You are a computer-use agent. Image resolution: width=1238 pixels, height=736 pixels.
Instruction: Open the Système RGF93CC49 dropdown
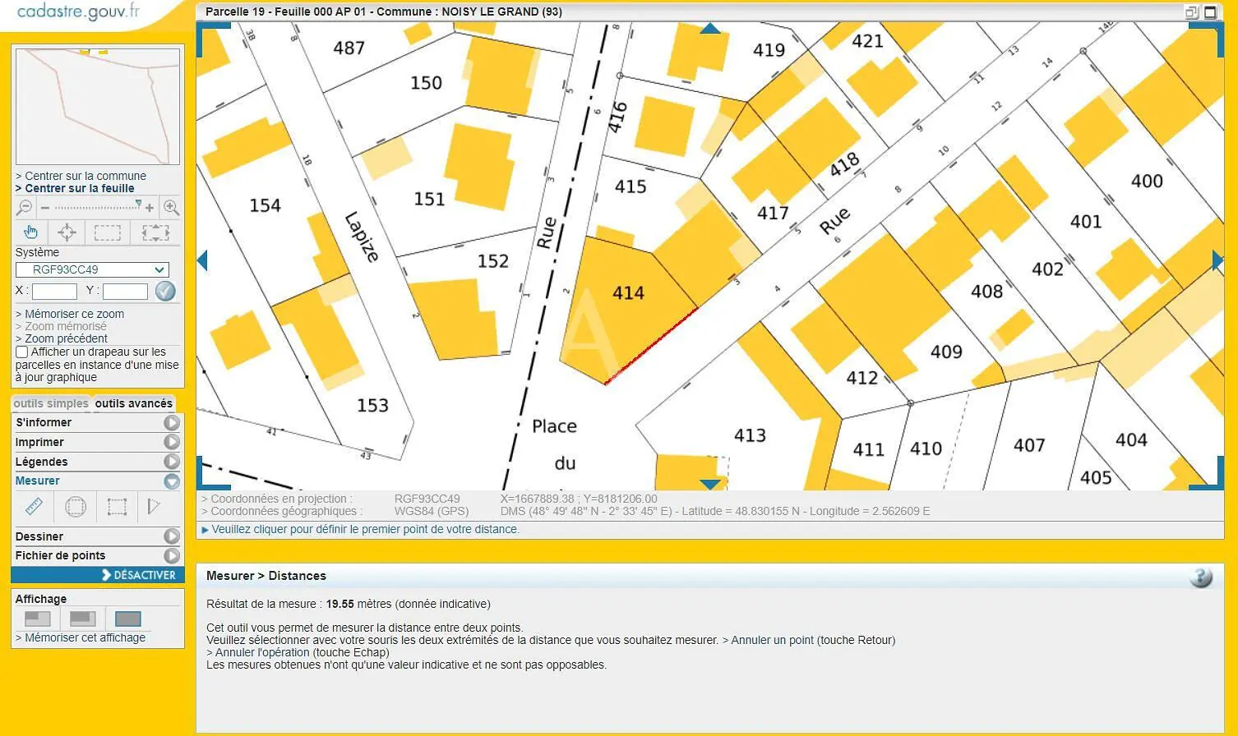pos(92,269)
